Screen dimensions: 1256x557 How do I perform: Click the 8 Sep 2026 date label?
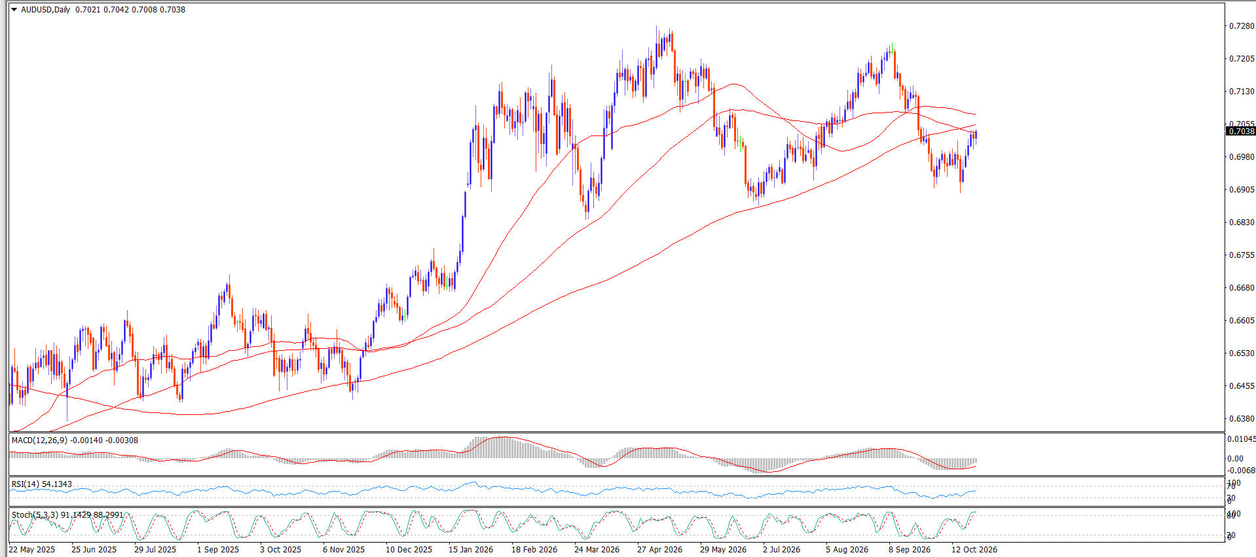[910, 550]
